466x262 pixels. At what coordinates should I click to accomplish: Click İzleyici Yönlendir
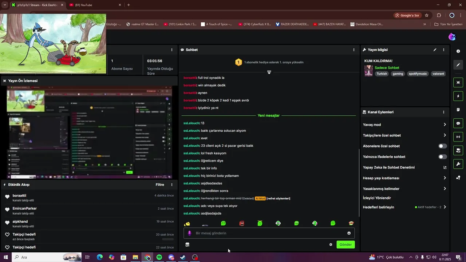click(x=377, y=198)
